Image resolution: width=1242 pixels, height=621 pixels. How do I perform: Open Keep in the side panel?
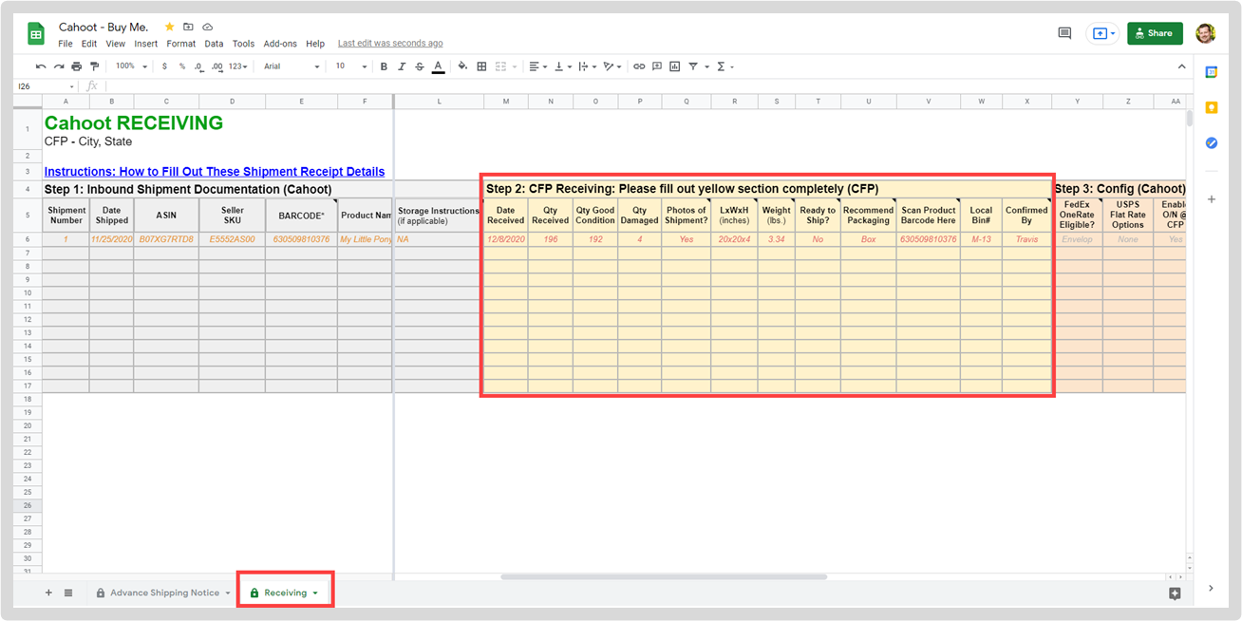tap(1212, 108)
